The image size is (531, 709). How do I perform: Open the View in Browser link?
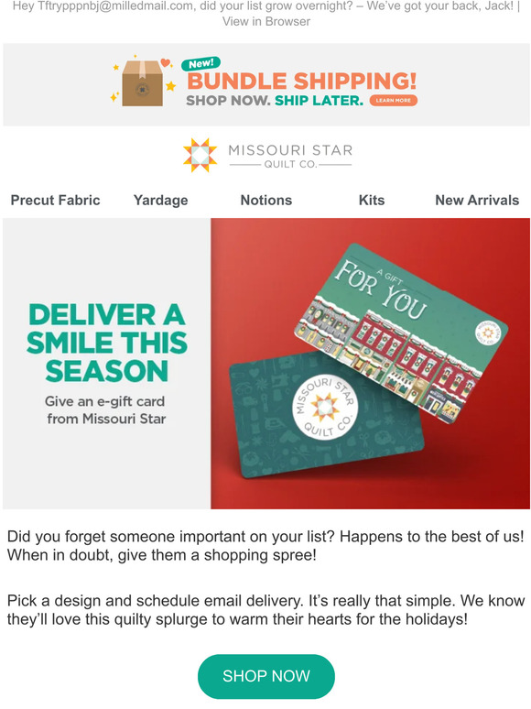click(x=266, y=21)
